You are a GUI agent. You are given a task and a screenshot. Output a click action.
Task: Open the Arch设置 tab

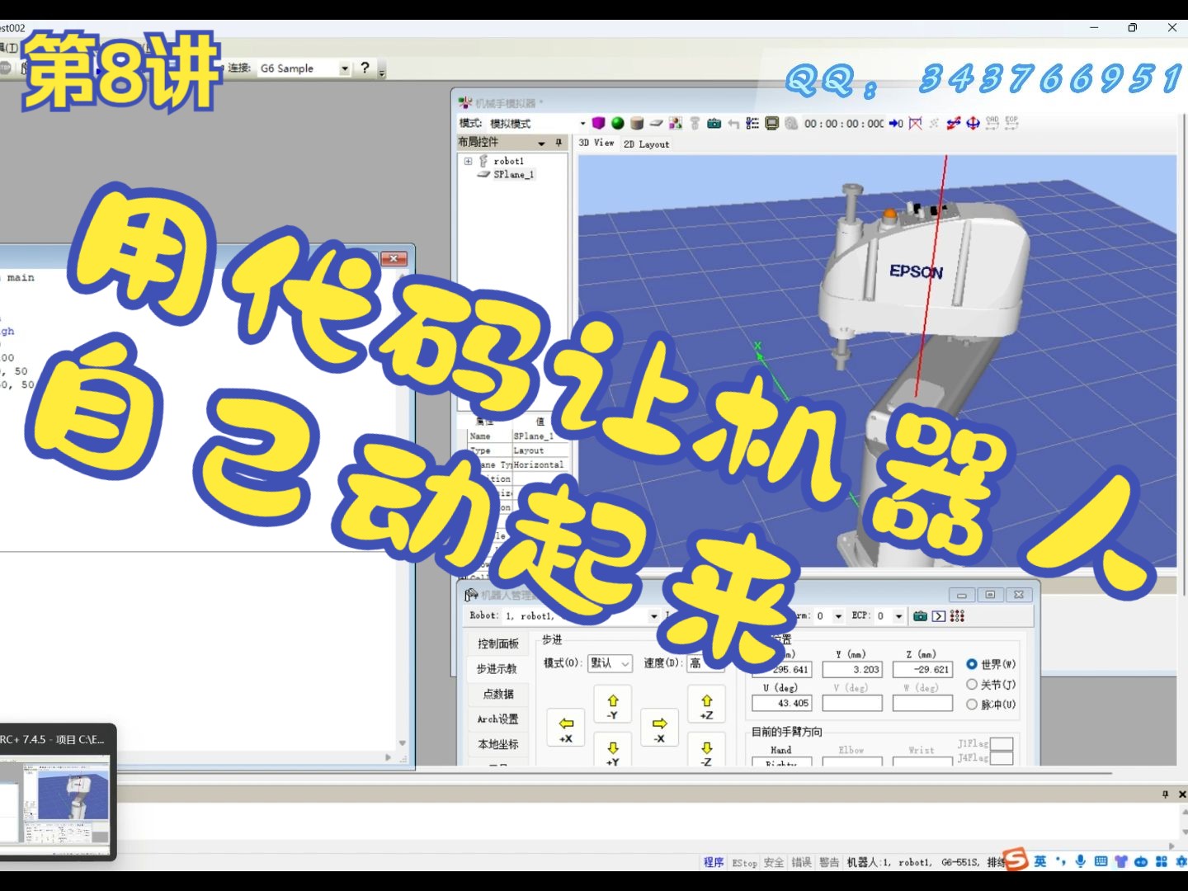[x=498, y=719]
